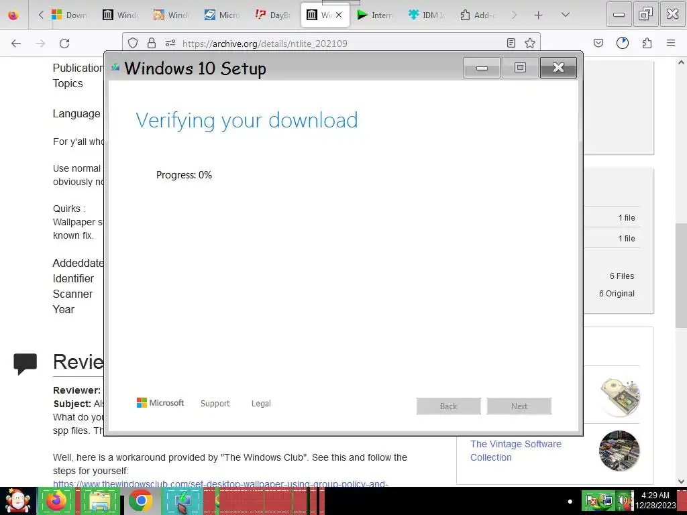Click the Action Center flag tray icon
The height and width of the screenshot is (515, 687).
pyautogui.click(x=592, y=501)
